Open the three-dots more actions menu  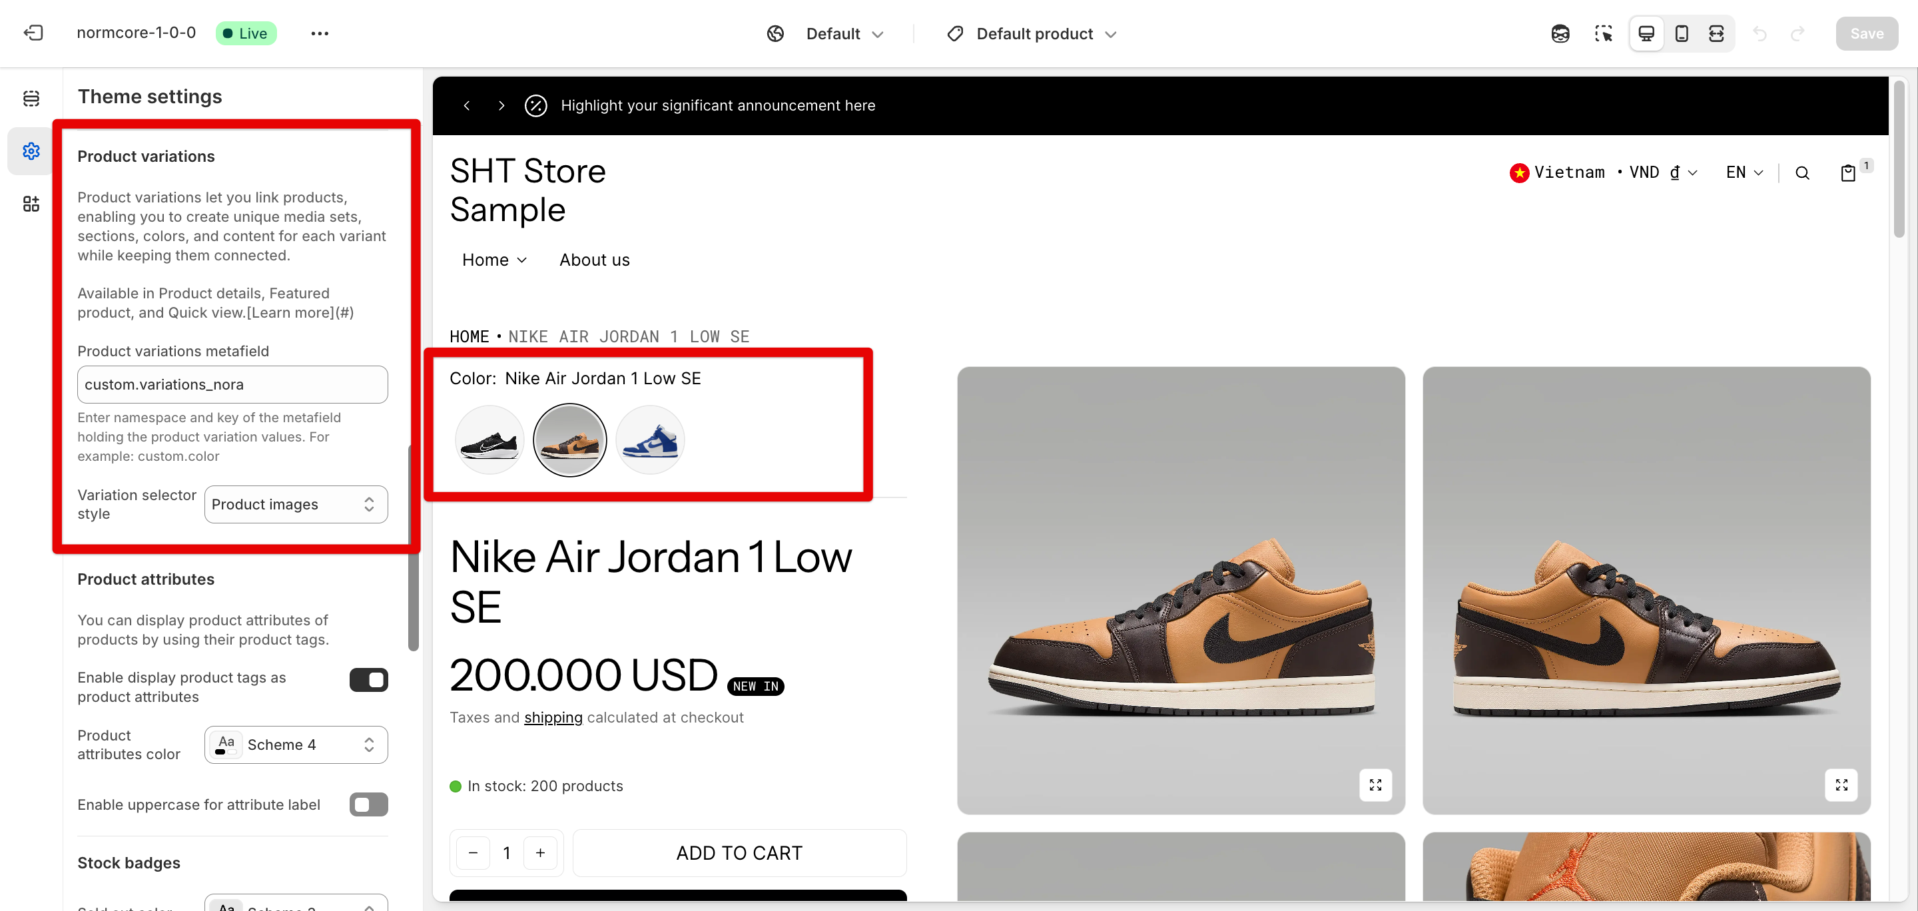coord(320,33)
